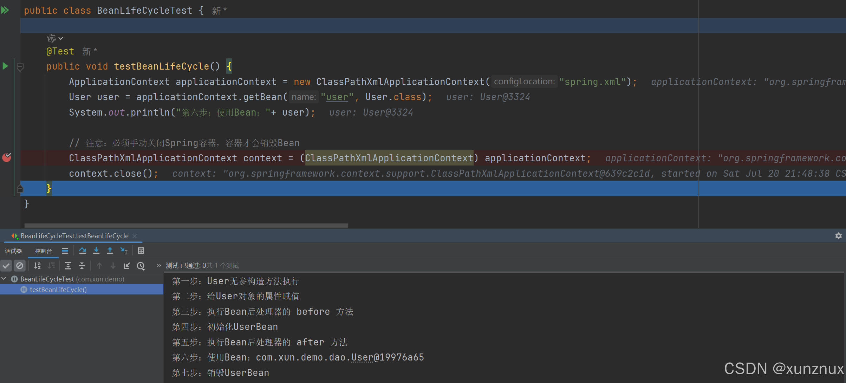Toggle show passed tests checkmark
This screenshot has height=383, width=846.
[x=6, y=266]
